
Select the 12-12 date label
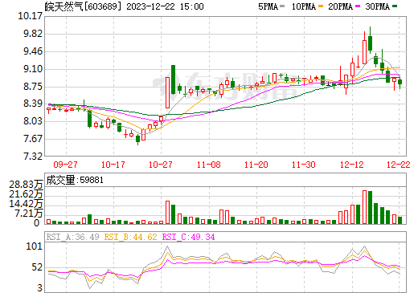[352, 165]
